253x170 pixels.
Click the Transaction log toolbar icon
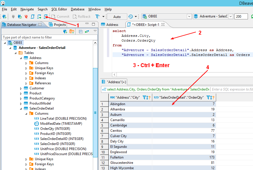(97, 16)
